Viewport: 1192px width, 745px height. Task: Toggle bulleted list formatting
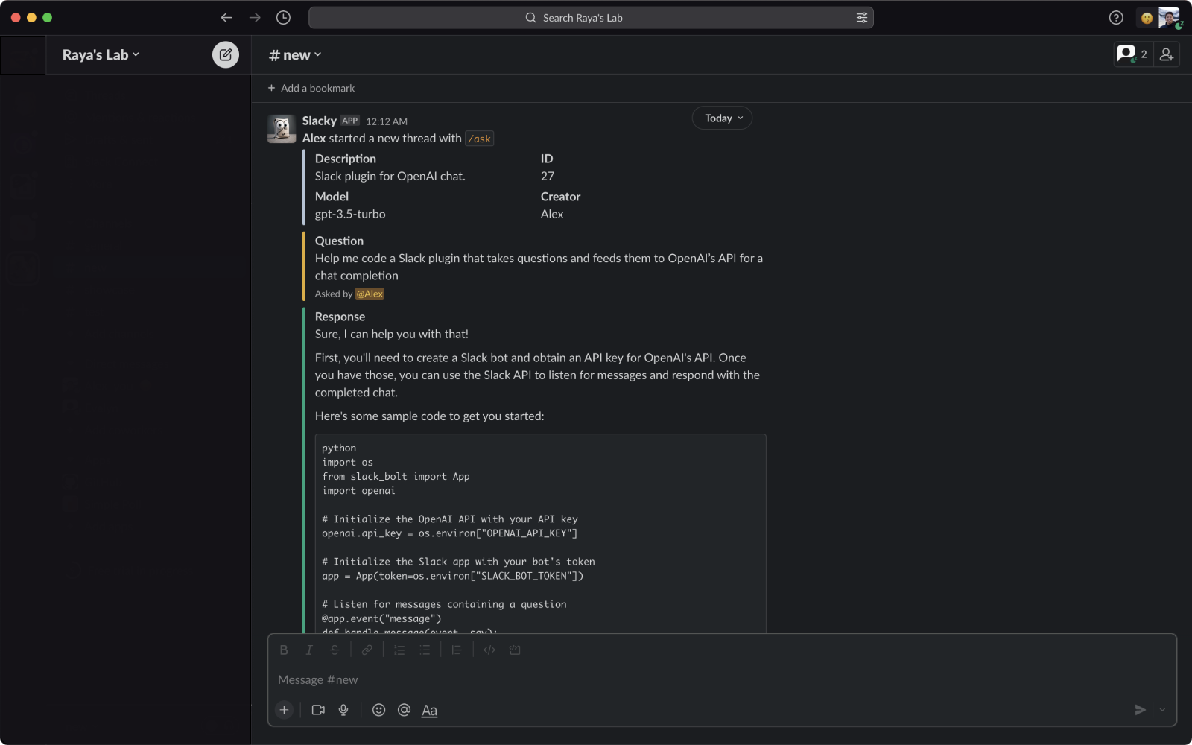click(x=425, y=650)
